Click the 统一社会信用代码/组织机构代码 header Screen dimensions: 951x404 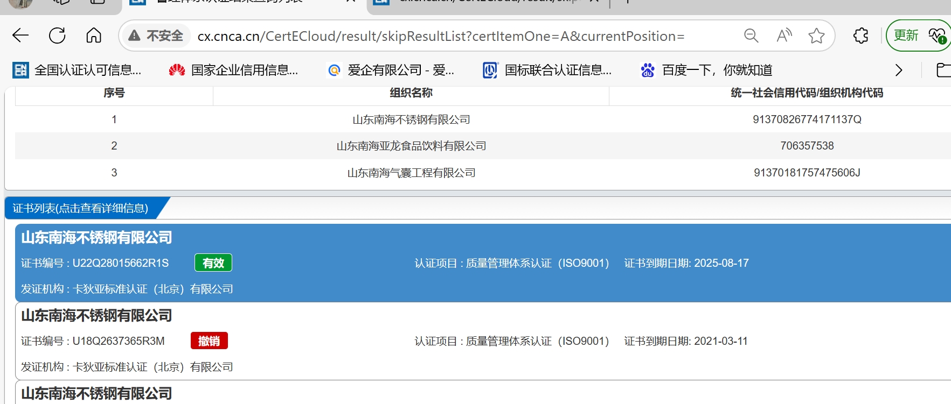pos(807,93)
